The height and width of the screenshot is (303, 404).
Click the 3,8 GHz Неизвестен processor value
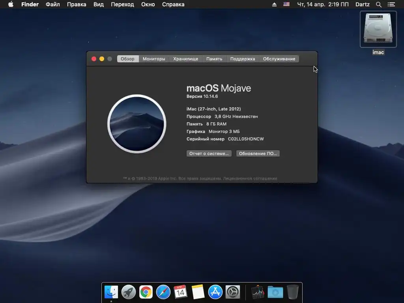pos(236,116)
